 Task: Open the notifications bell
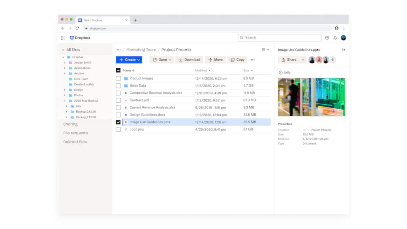coord(335,38)
